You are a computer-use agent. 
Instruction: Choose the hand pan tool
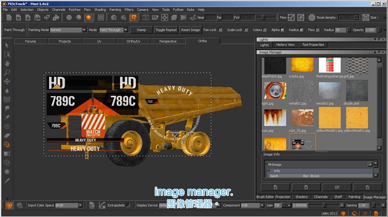tap(7, 63)
